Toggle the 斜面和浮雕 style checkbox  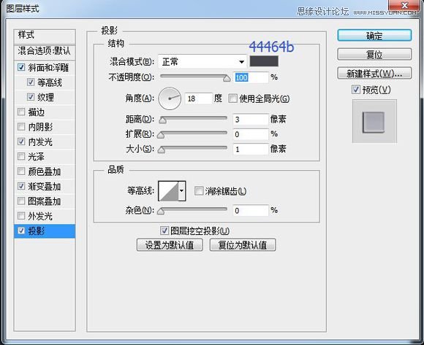pos(21,67)
